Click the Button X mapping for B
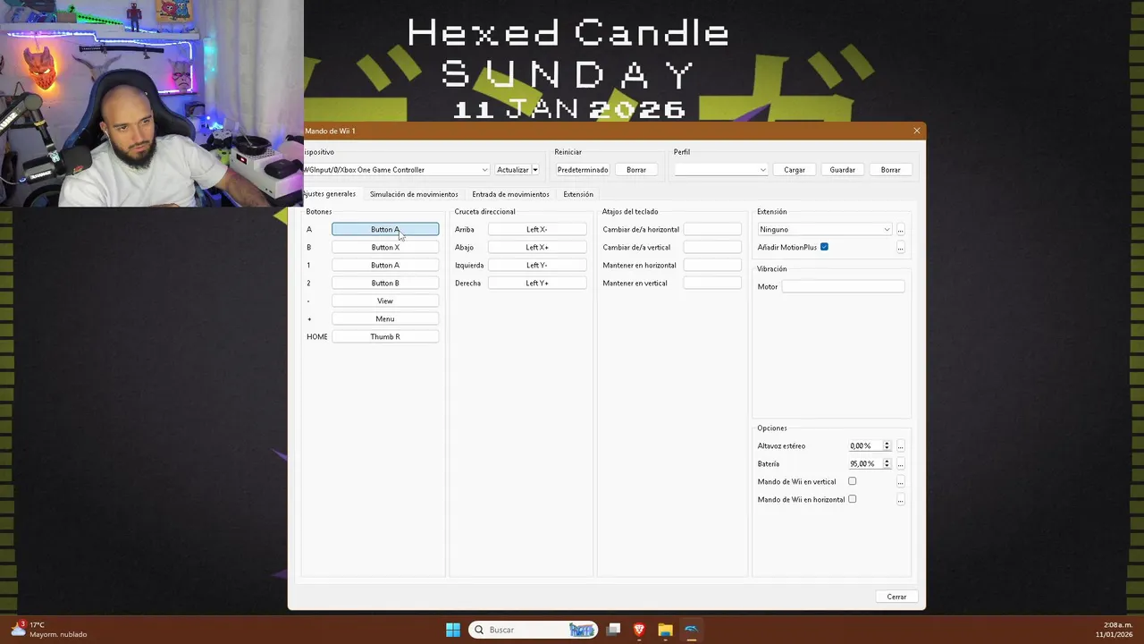The image size is (1144, 644). (x=385, y=247)
